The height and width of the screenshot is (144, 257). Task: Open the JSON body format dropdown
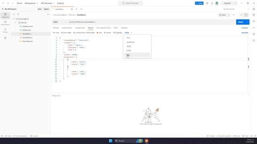(x=128, y=33)
